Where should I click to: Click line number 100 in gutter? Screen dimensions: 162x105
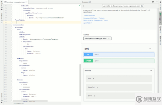point(5,66)
